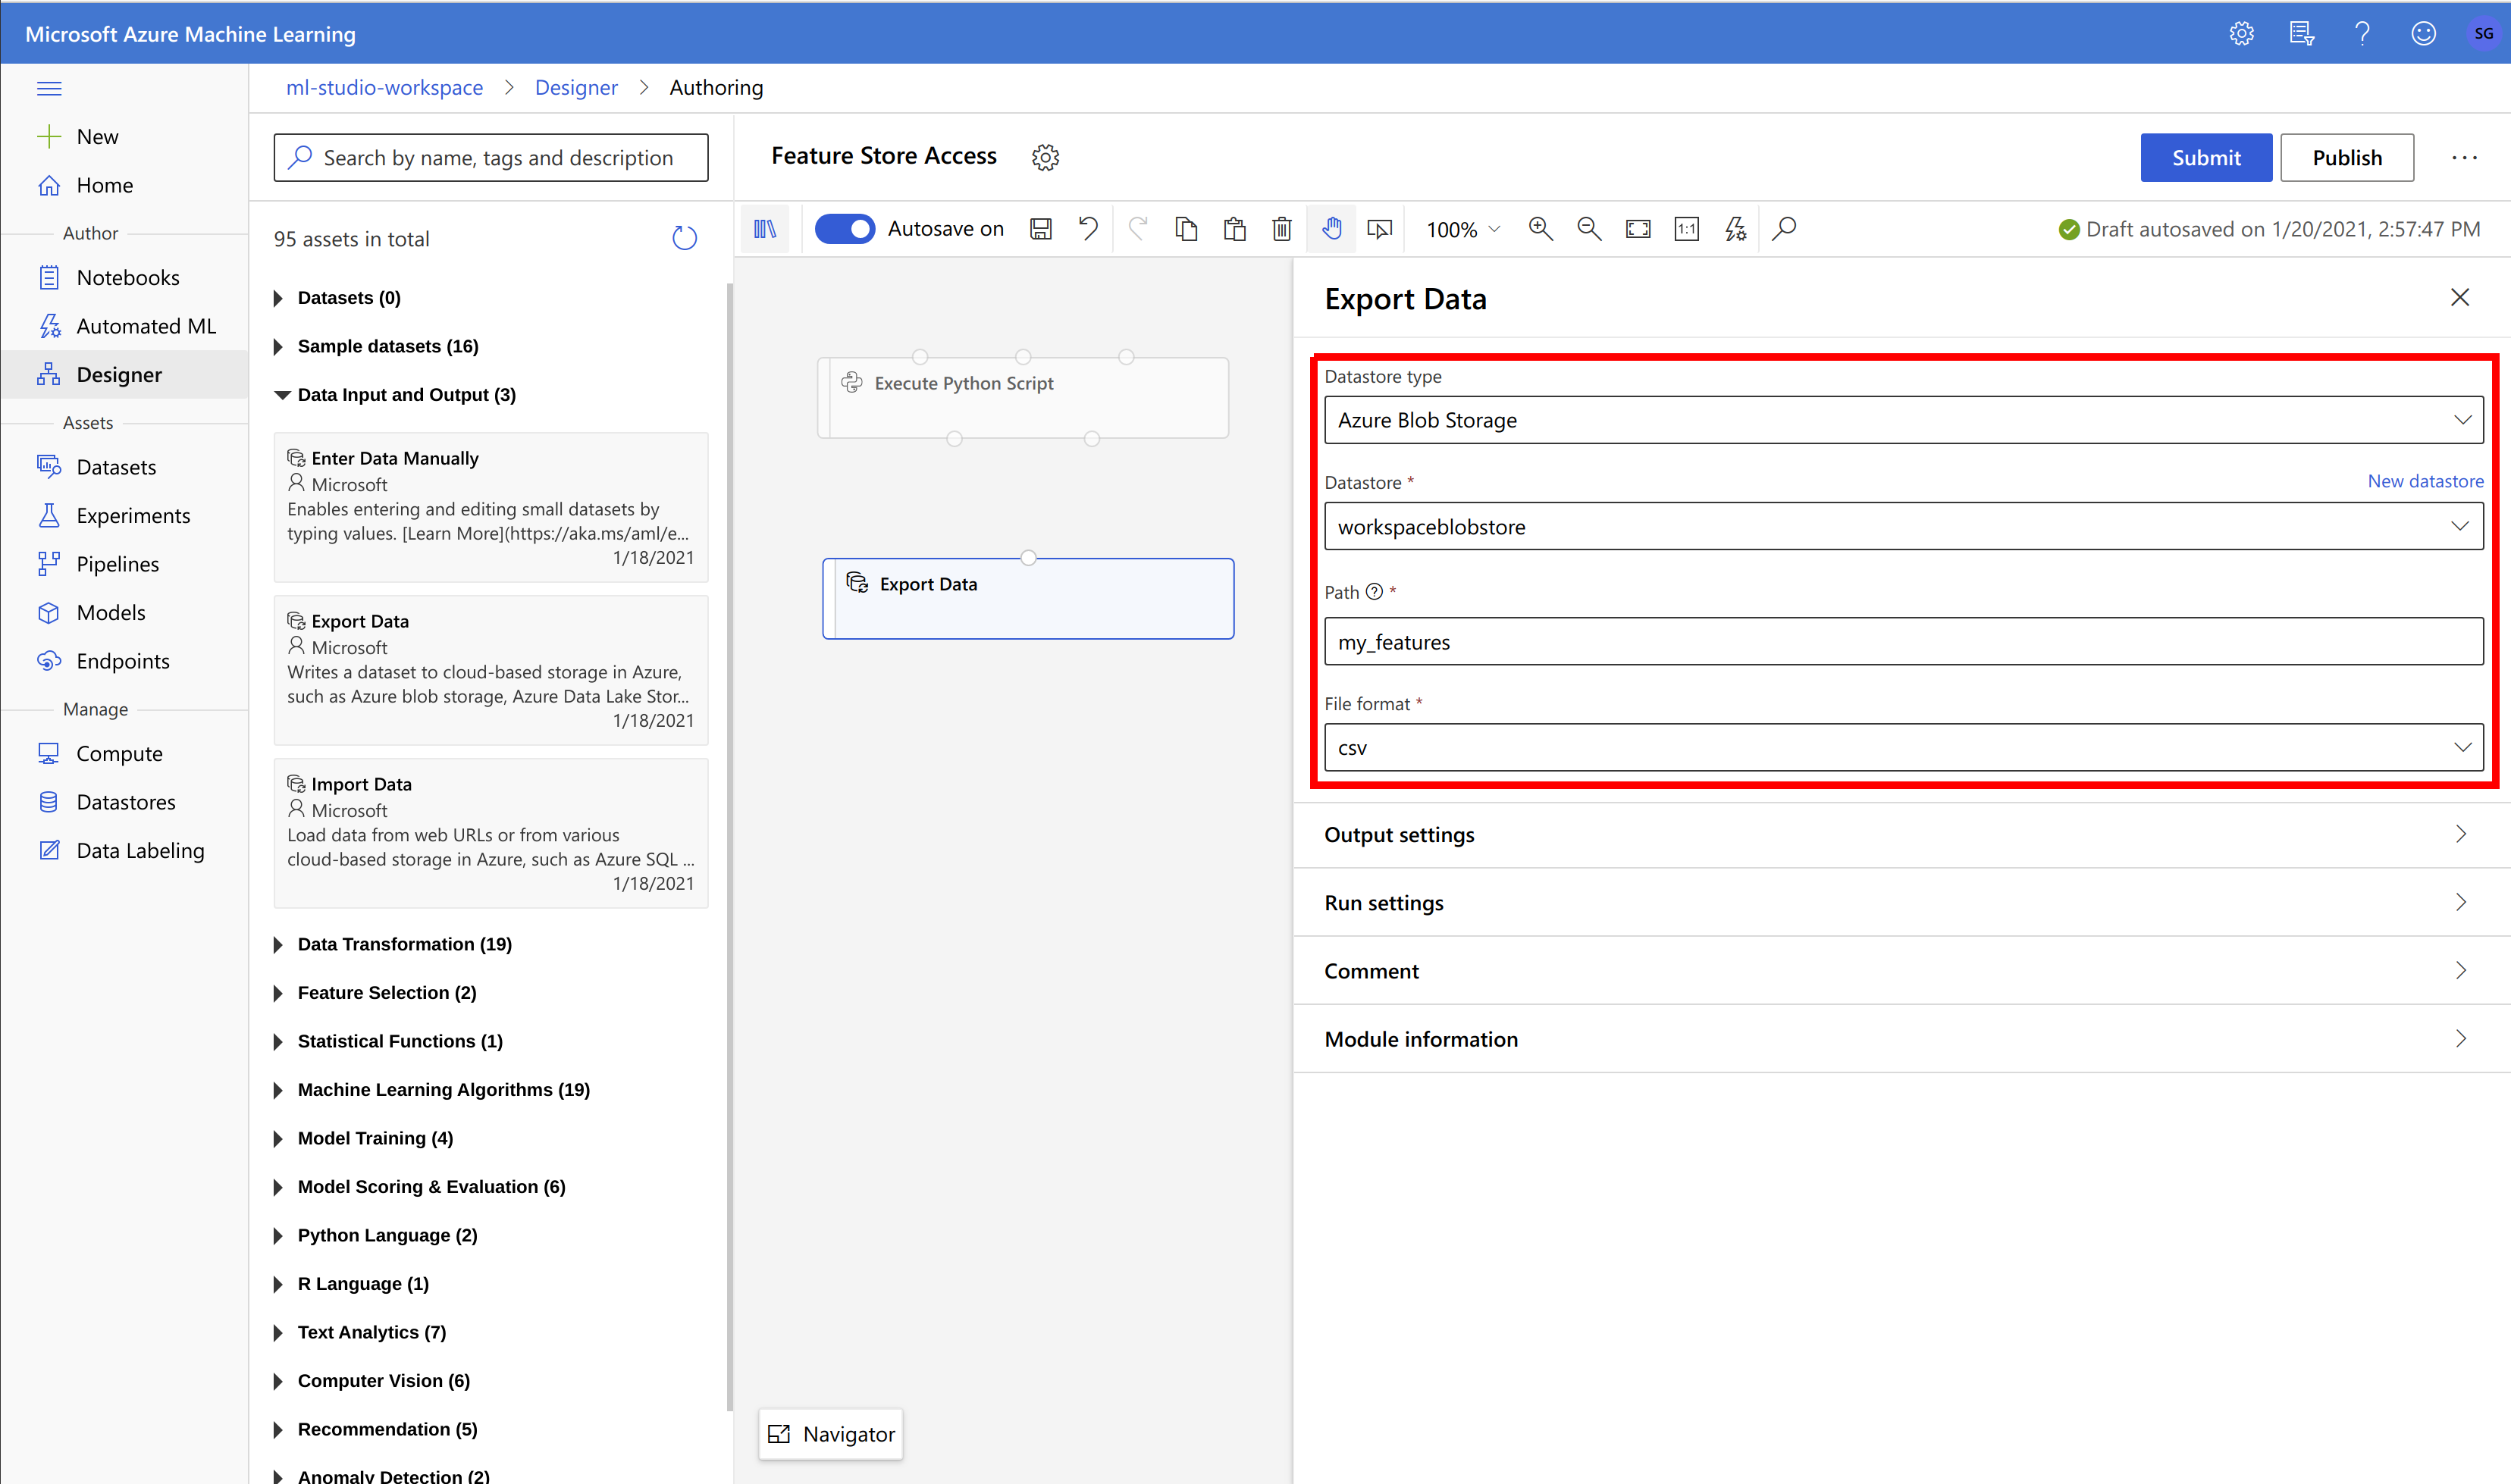2511x1484 pixels.
Task: Open the Datastore type dropdown
Action: pyautogui.click(x=1903, y=420)
